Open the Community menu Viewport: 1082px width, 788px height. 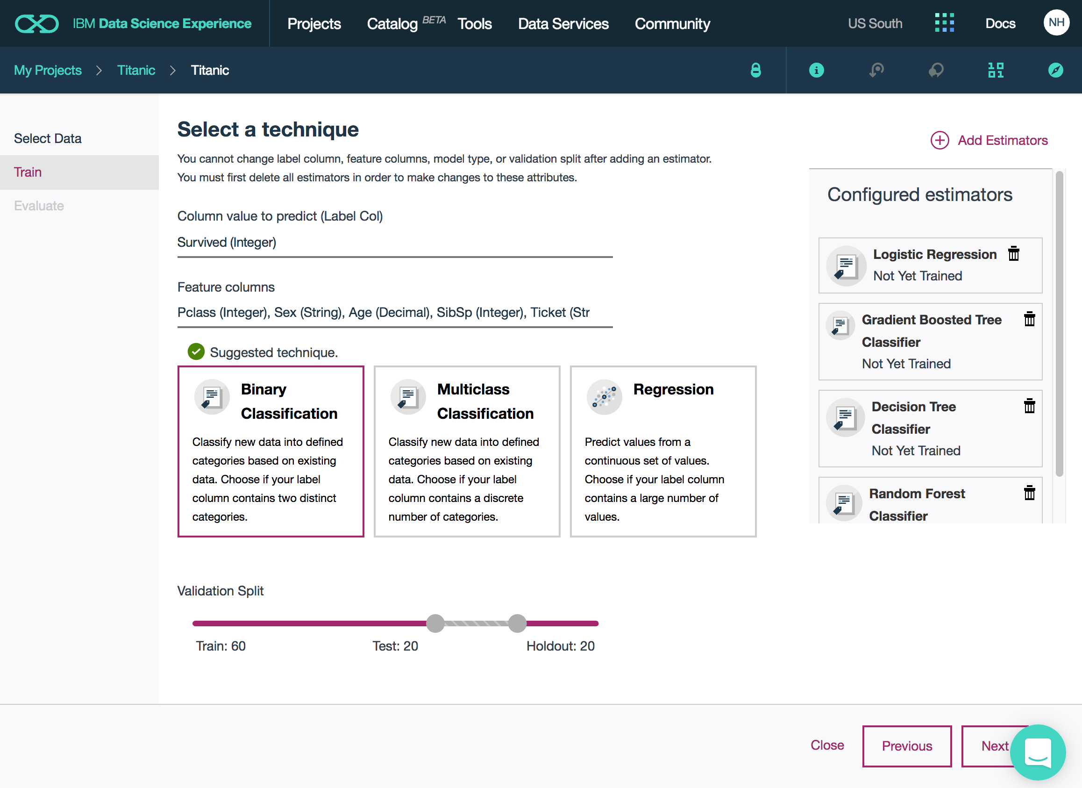(x=672, y=23)
